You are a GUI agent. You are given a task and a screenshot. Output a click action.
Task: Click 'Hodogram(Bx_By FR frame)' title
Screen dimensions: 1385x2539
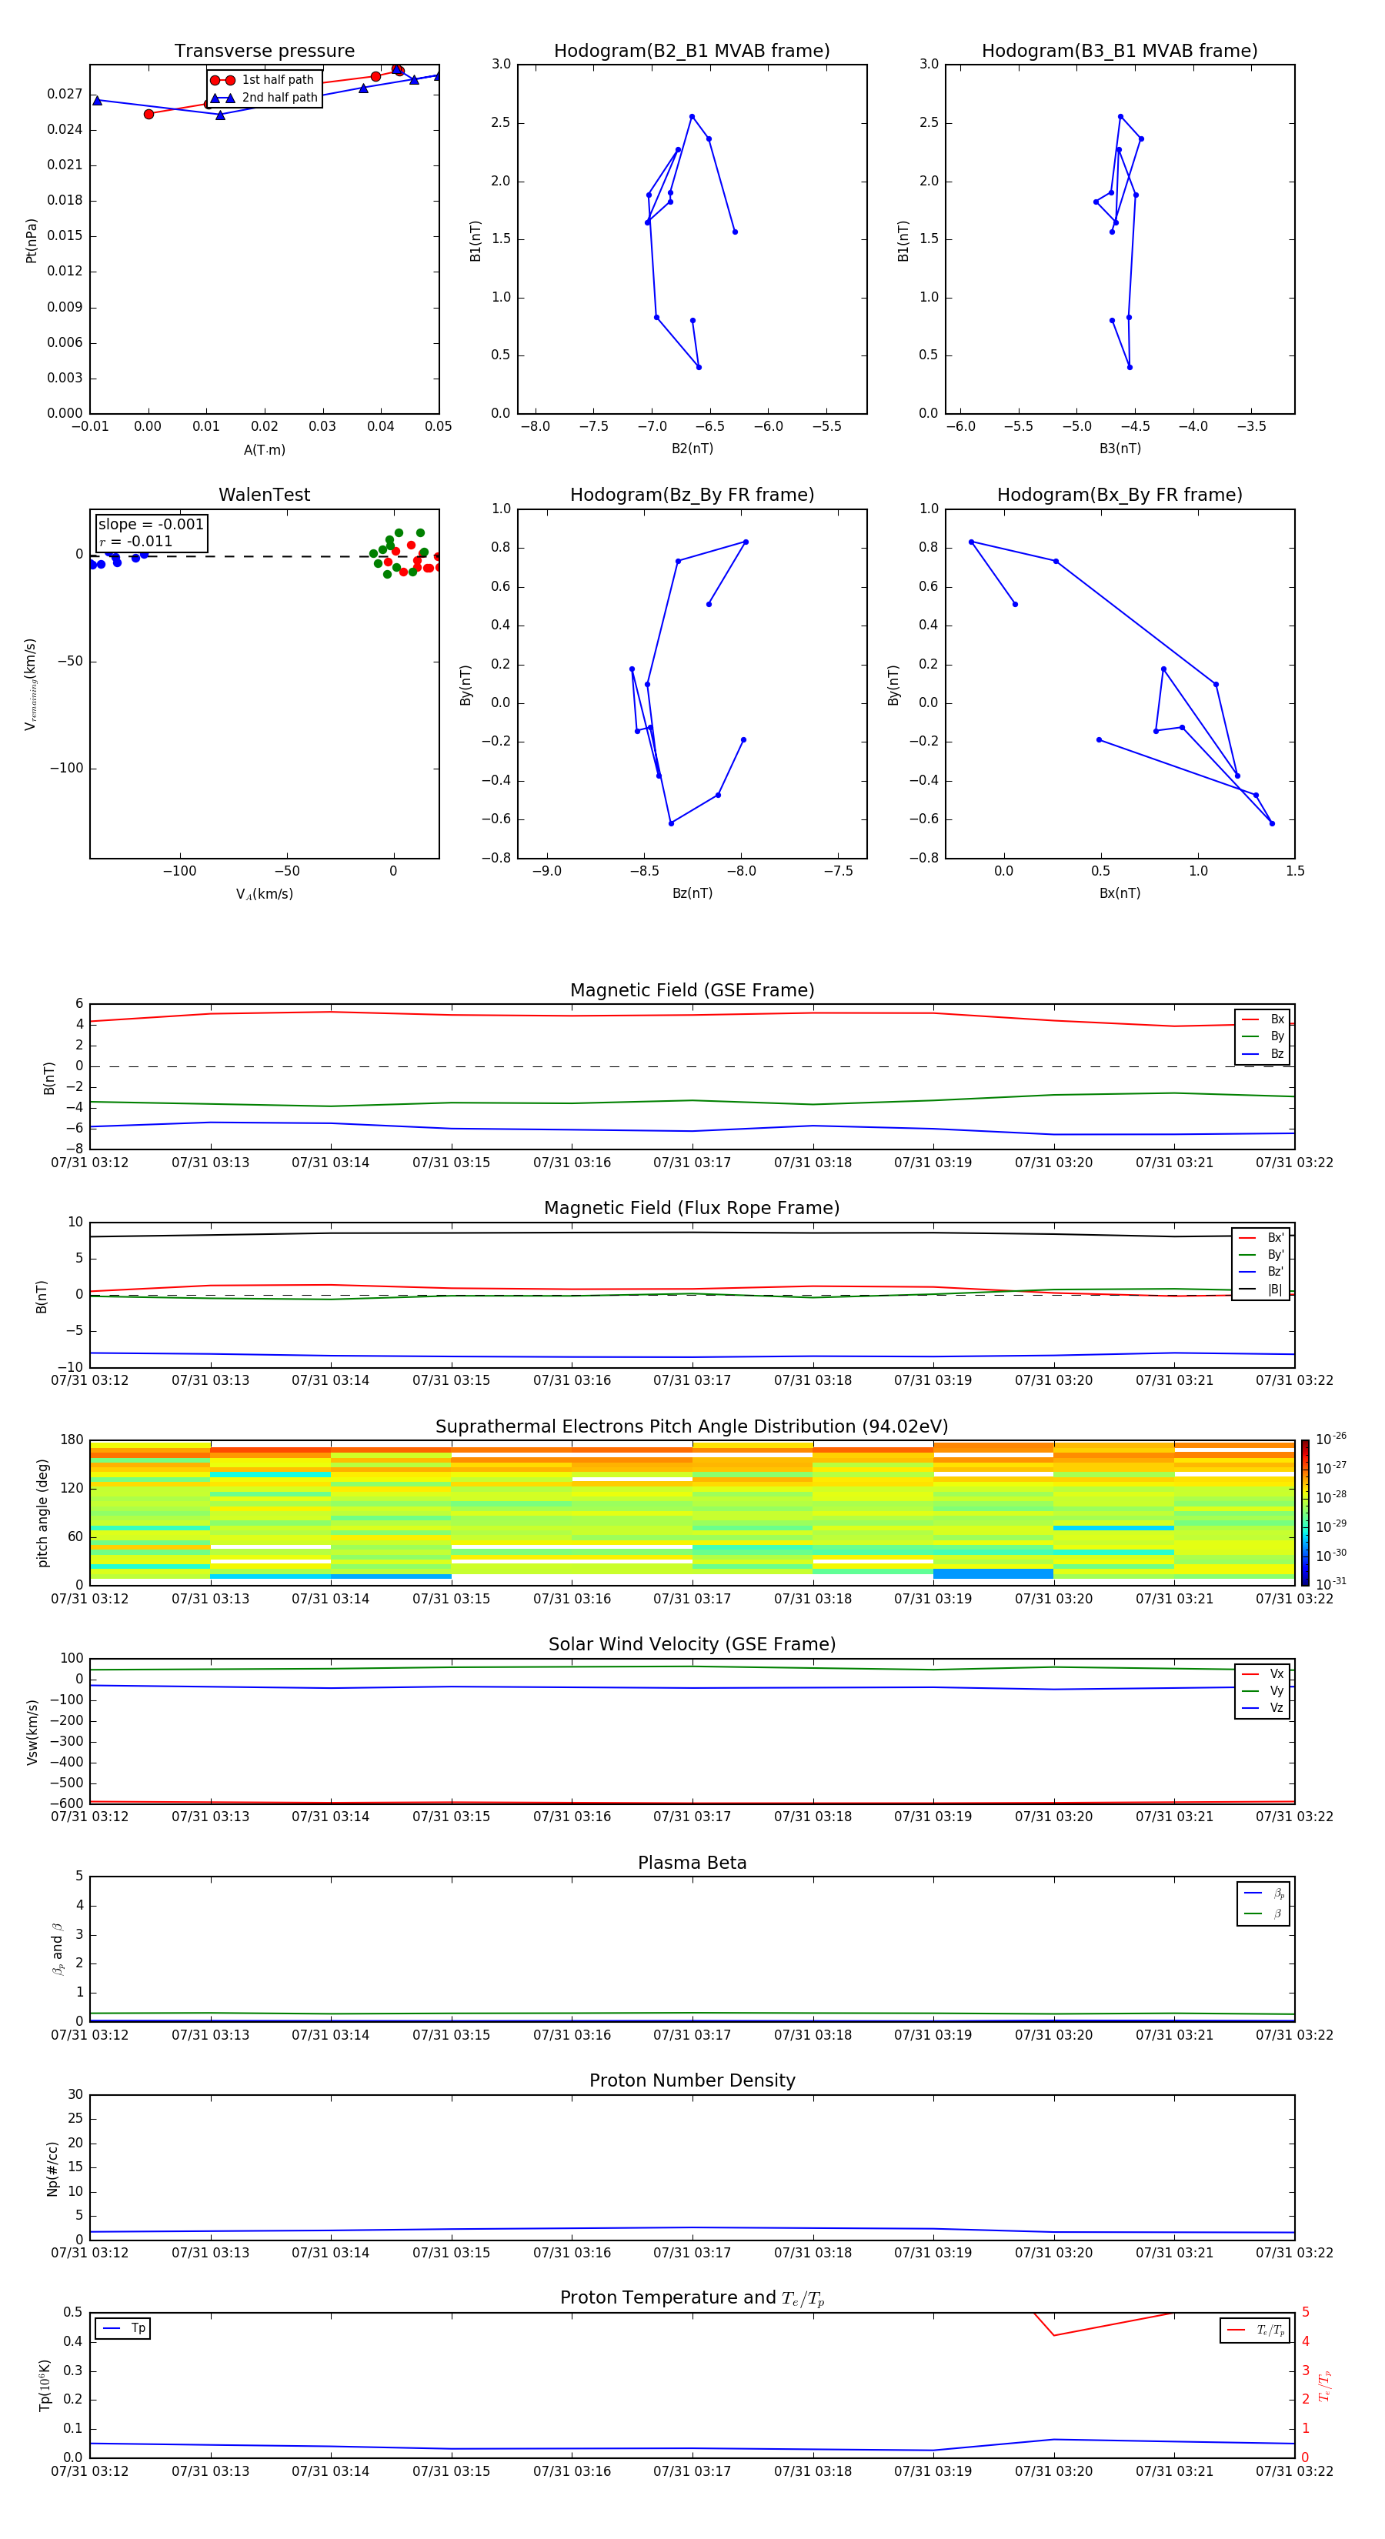(x=1119, y=495)
